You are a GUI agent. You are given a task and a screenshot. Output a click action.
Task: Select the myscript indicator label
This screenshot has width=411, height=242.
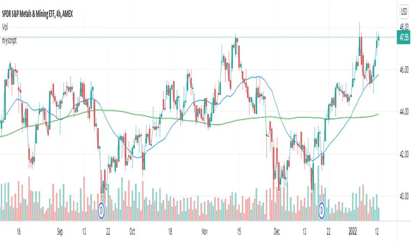point(9,41)
